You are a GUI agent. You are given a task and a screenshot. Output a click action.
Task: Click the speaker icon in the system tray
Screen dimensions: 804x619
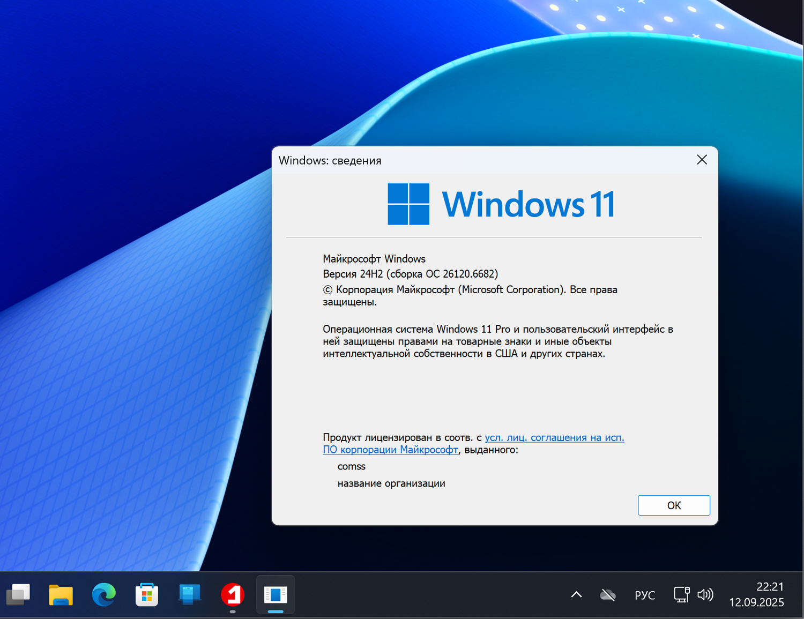click(x=706, y=595)
